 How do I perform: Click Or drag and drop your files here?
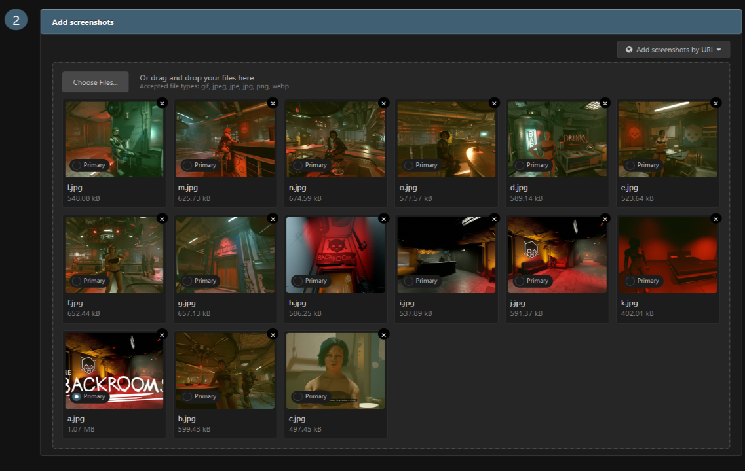pos(197,78)
